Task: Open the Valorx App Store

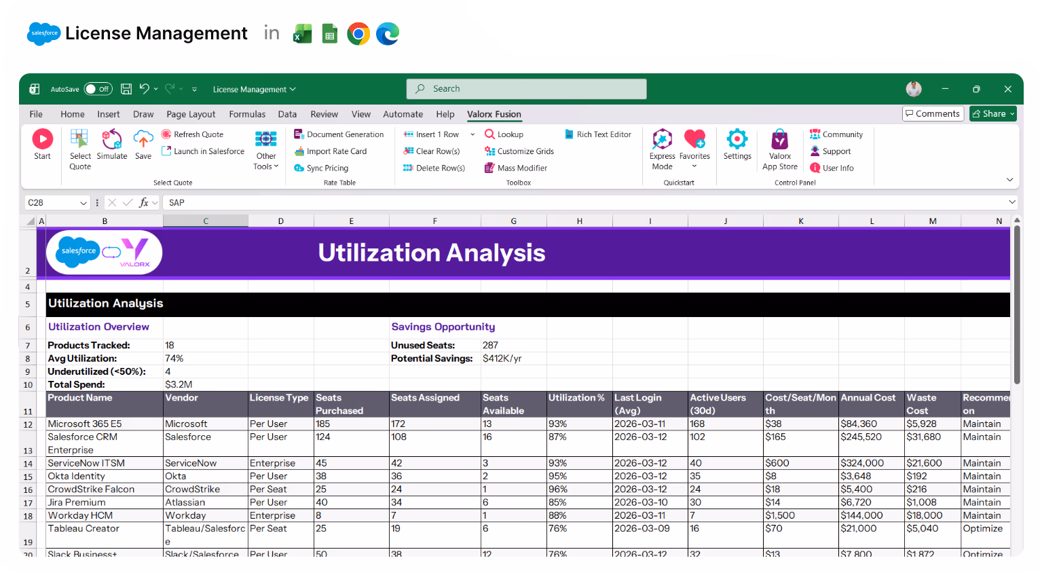Action: (x=779, y=146)
